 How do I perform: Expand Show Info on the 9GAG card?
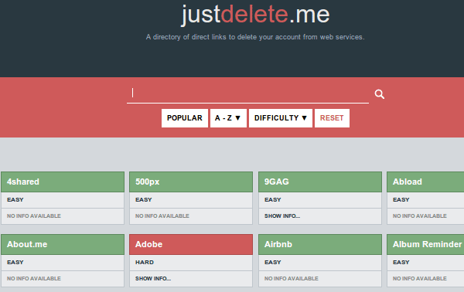tap(282, 216)
